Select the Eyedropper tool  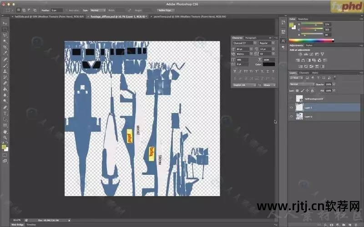point(5,53)
